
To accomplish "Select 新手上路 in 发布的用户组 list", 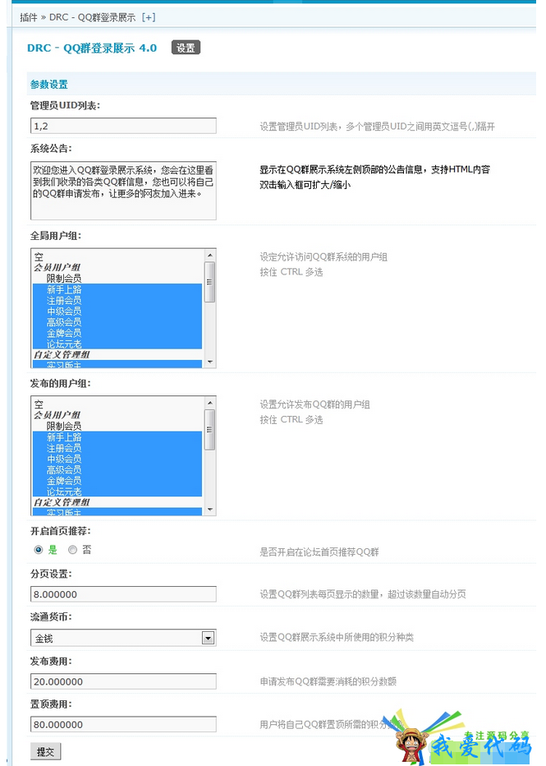I will 117,437.
